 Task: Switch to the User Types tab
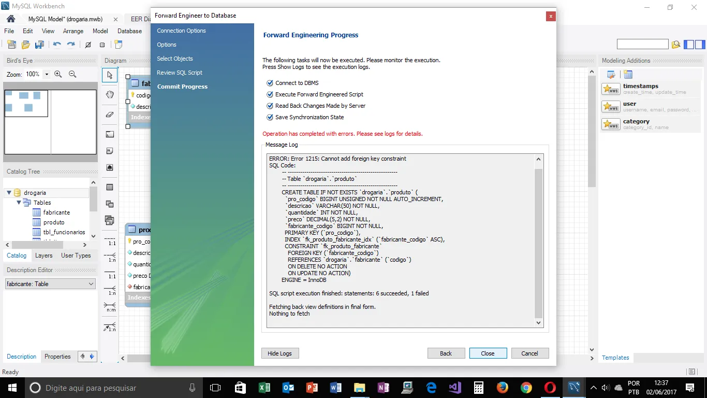(76, 255)
